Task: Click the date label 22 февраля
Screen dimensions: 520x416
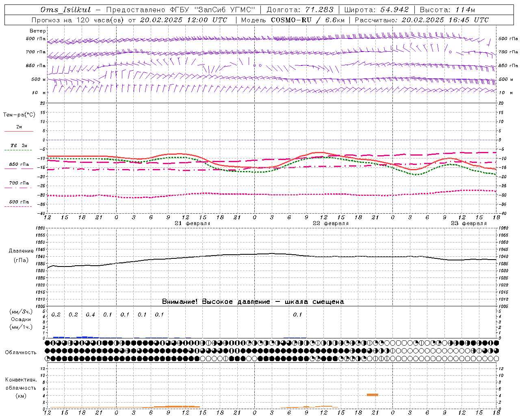Action: pos(331,223)
